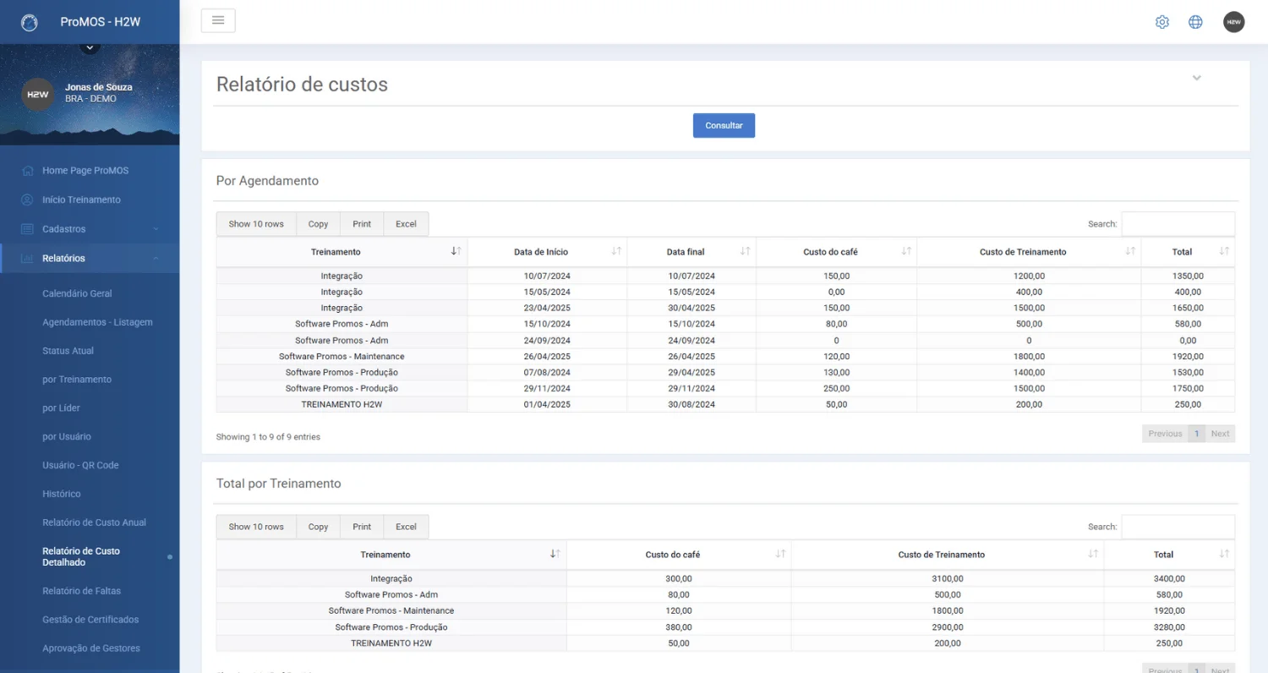Expand the Cadastros sidebar menu
1268x673 pixels.
pyautogui.click(x=90, y=229)
